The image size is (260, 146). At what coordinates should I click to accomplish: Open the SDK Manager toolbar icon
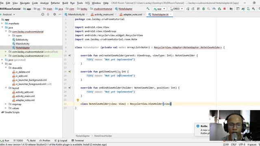pos(253,9)
